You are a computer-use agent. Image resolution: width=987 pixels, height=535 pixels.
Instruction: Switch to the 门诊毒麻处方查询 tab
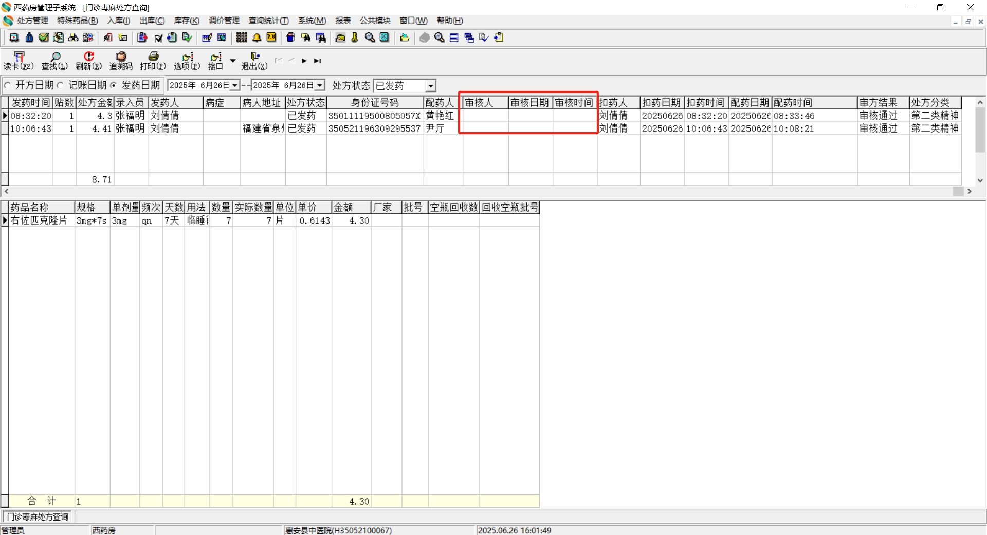click(x=38, y=516)
